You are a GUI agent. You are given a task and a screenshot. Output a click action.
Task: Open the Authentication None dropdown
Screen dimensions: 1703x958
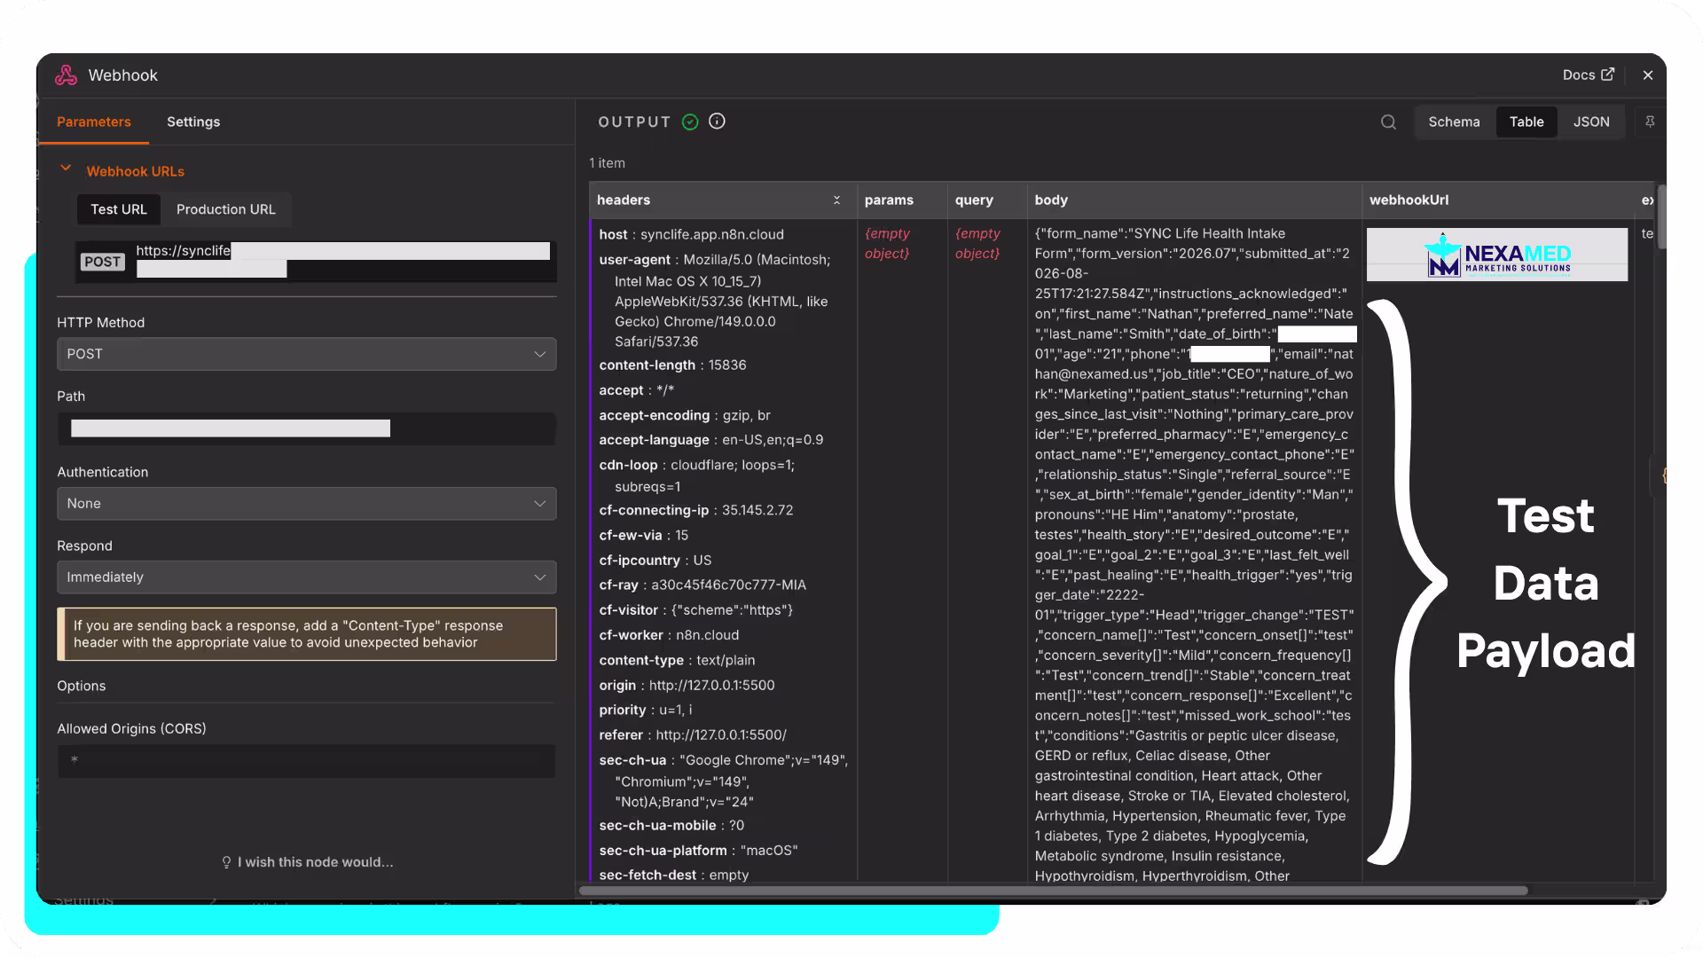coord(307,504)
